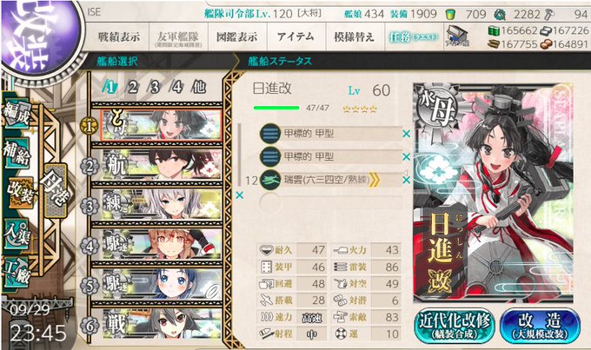Click the furniture shop icon beside 任務
591x350 pixels.
458,36
